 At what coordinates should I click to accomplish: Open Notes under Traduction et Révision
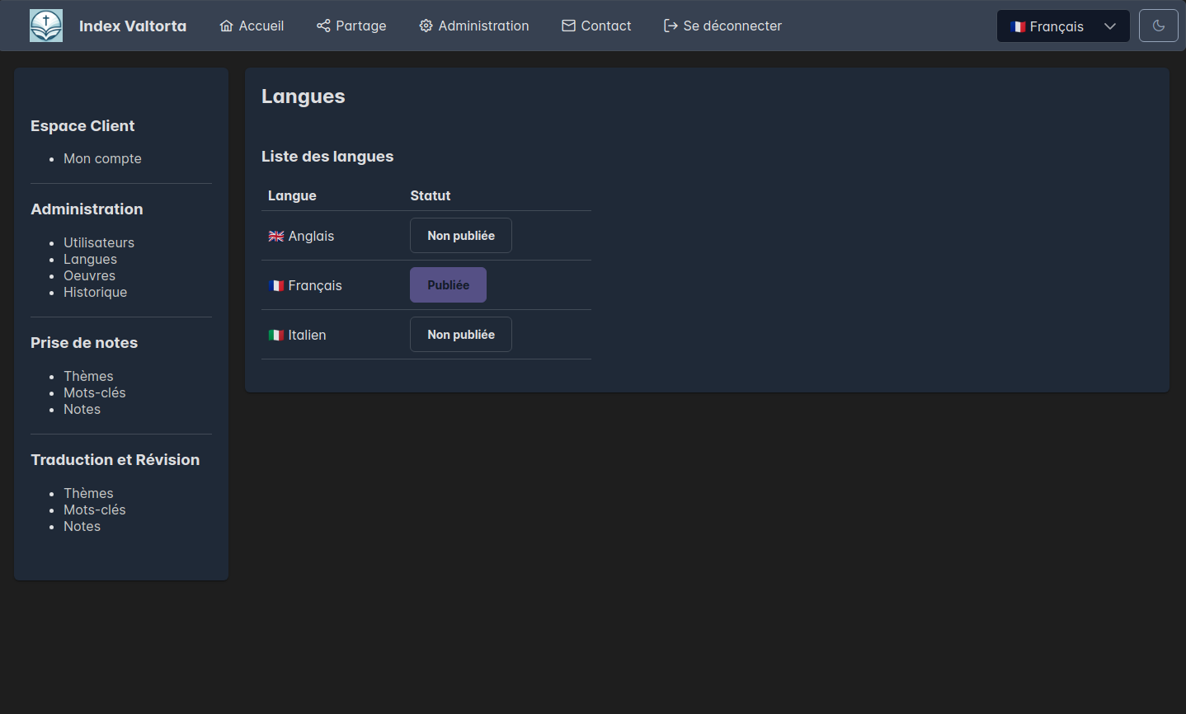82,526
